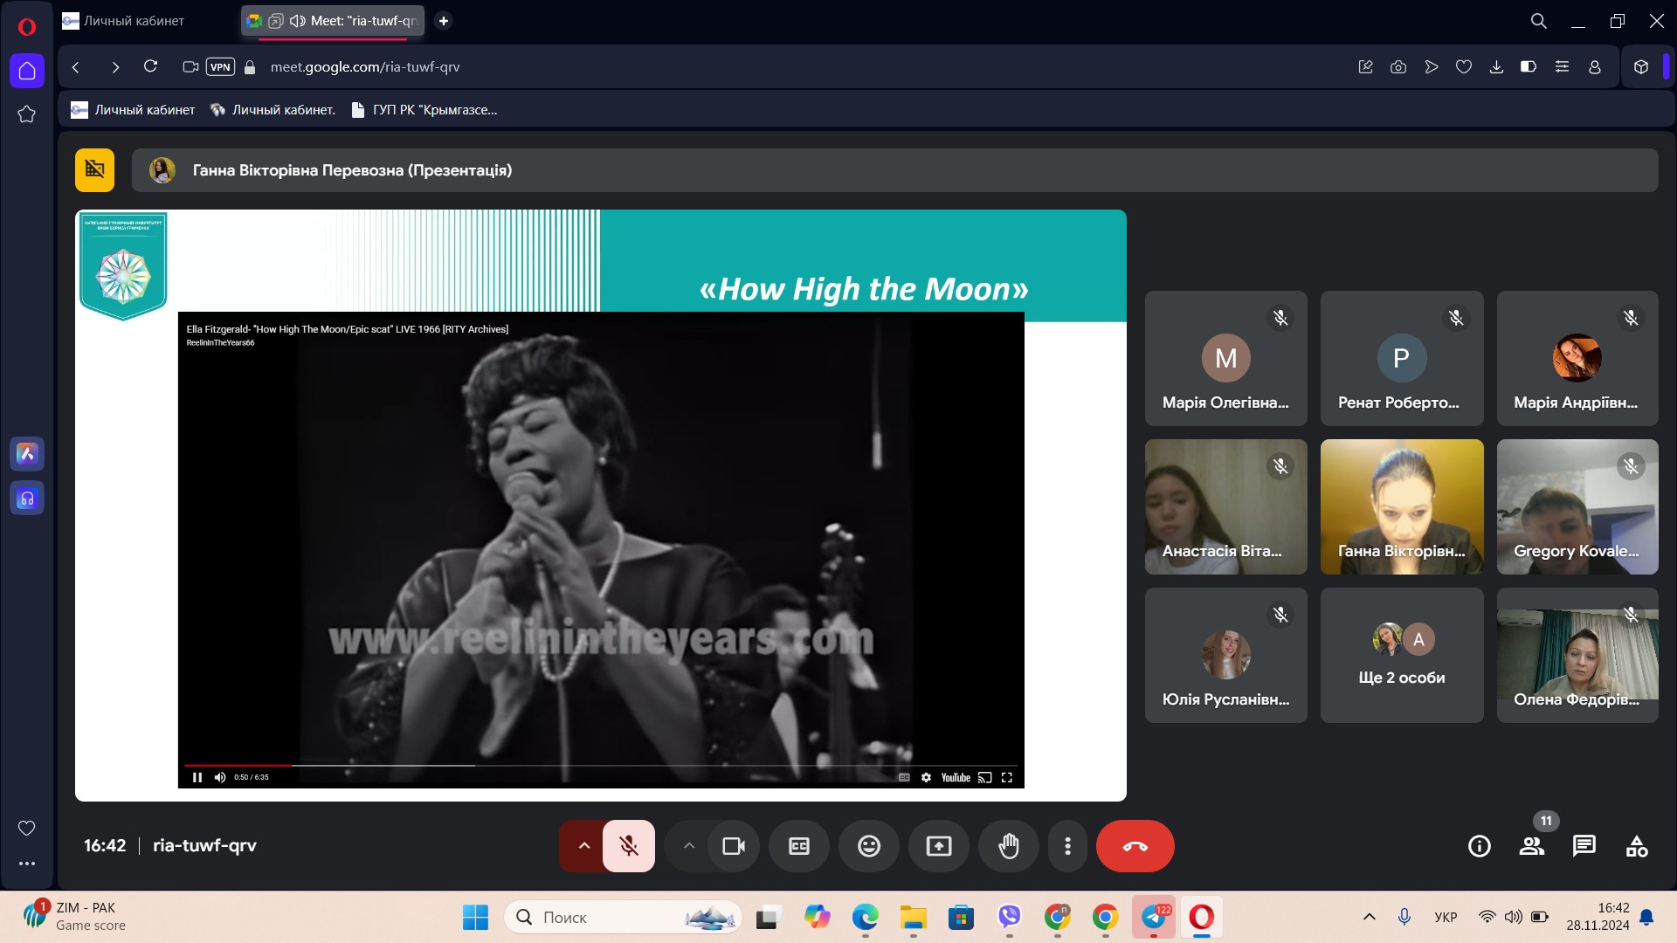Open the meeting activities panel
Screen dimensions: 1677x943
(1636, 845)
